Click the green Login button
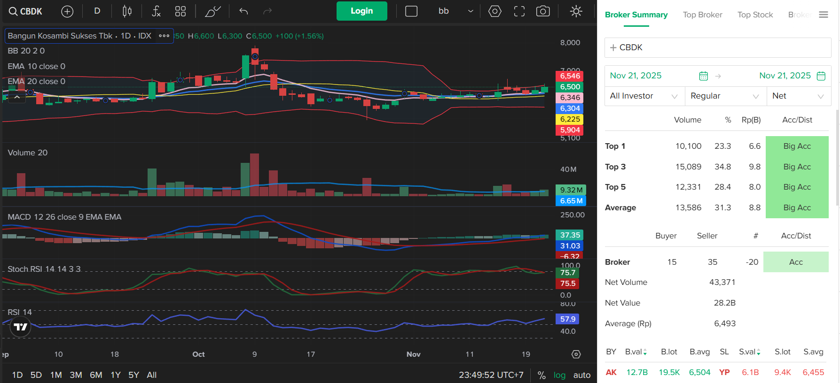 tap(361, 11)
